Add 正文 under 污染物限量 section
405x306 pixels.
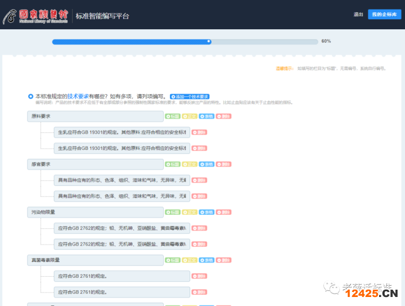[189, 212]
